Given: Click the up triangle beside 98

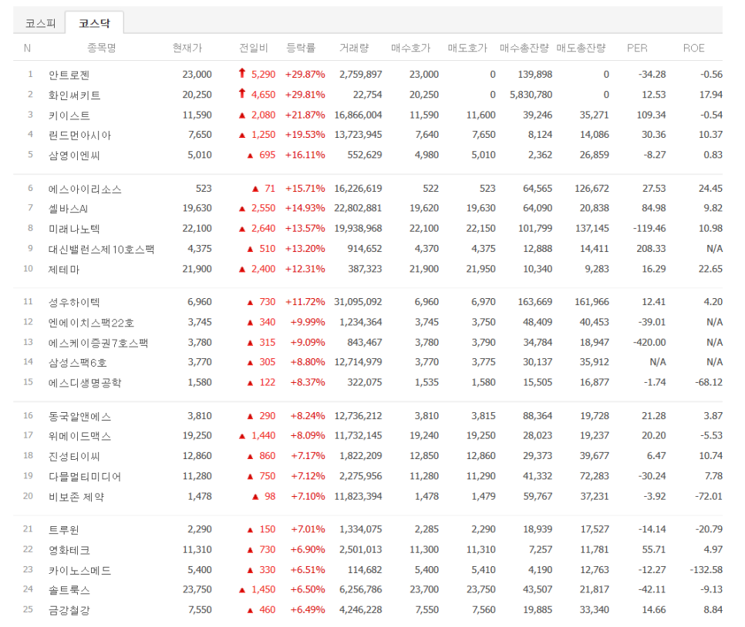Looking at the screenshot, I should coord(255,497).
